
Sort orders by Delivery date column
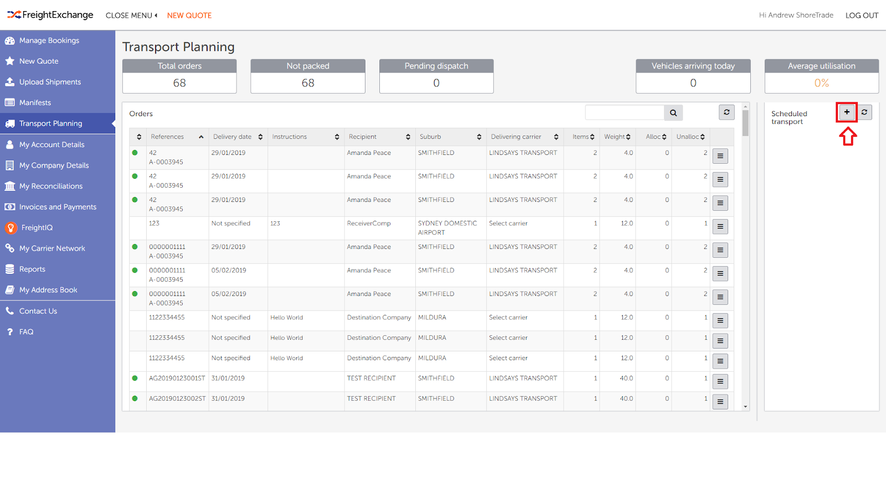coord(238,137)
